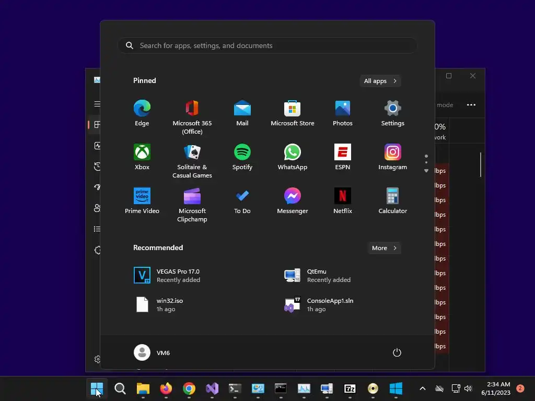This screenshot has width=535, height=401.
Task: Launch Netflix from Start menu
Action: (x=343, y=201)
